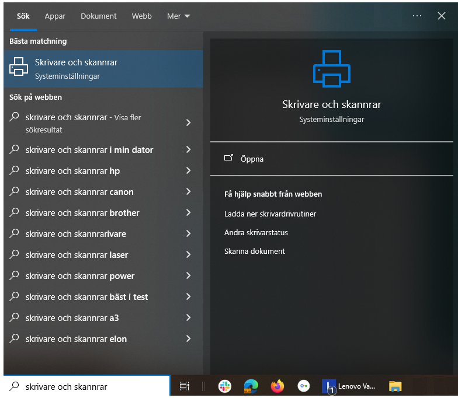Select best match 'Skrivare och skannrar' result
The height and width of the screenshot is (398, 458).
pyautogui.click(x=103, y=68)
